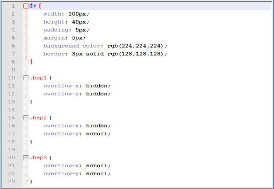274x189 pixels.
Task: Click line number 23 in the margin
Action: coord(12,181)
